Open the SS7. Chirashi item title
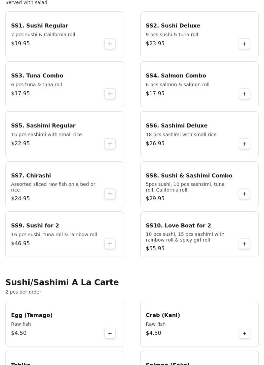 [31, 176]
